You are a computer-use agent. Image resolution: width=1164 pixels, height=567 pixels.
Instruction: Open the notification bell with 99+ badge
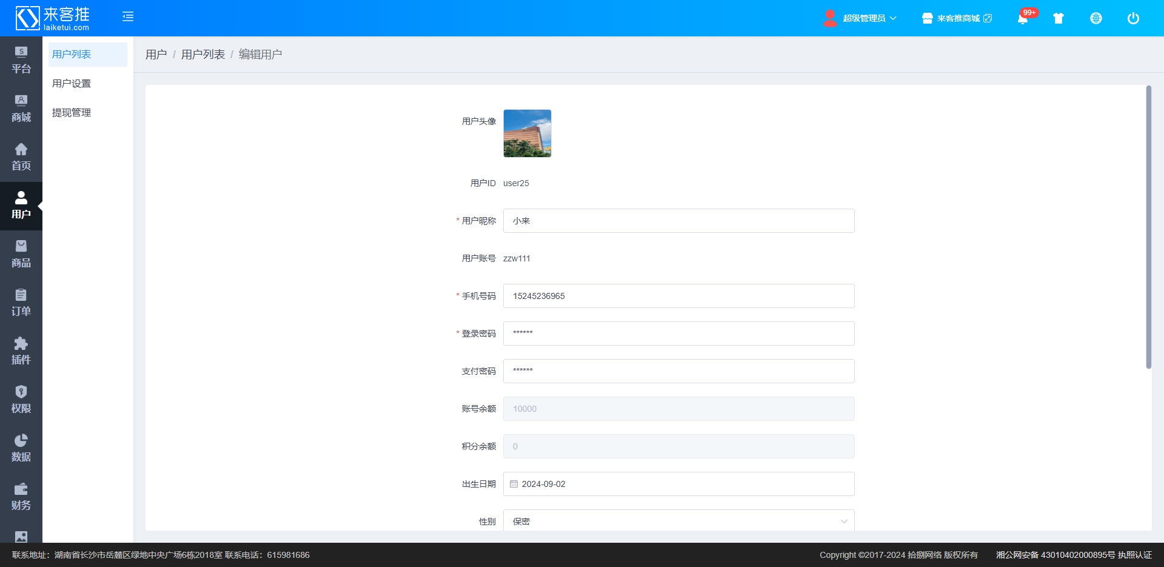point(1023,19)
